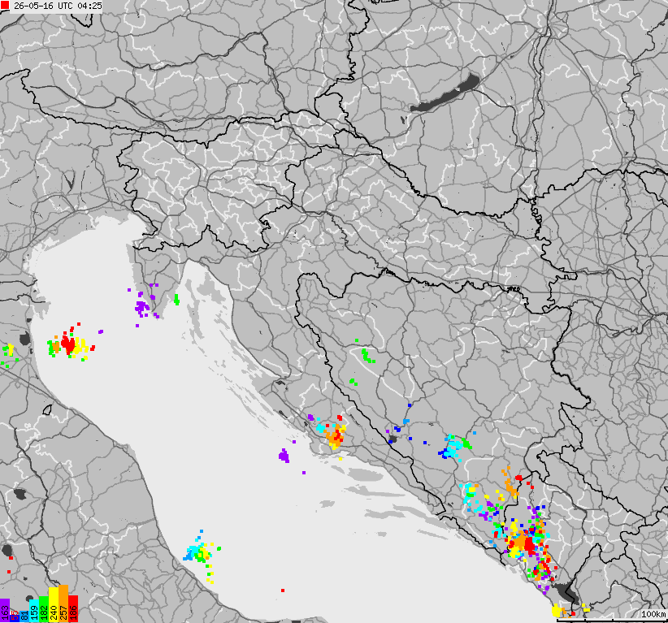Viewport: 668px width, 623px height.
Task: Click the orange 257 legend bar
Action: [63, 604]
